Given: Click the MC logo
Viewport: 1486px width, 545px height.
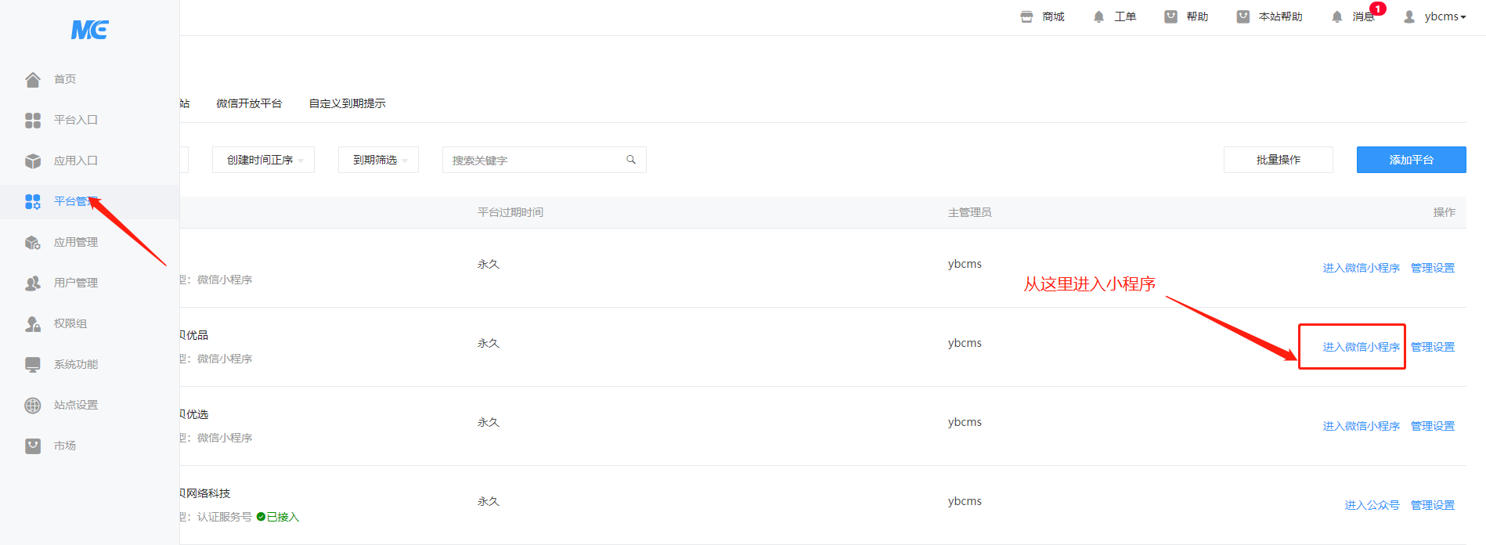Looking at the screenshot, I should click(x=89, y=30).
